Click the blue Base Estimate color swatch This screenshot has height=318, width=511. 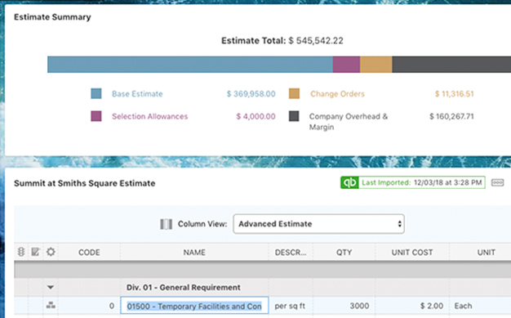pos(96,94)
